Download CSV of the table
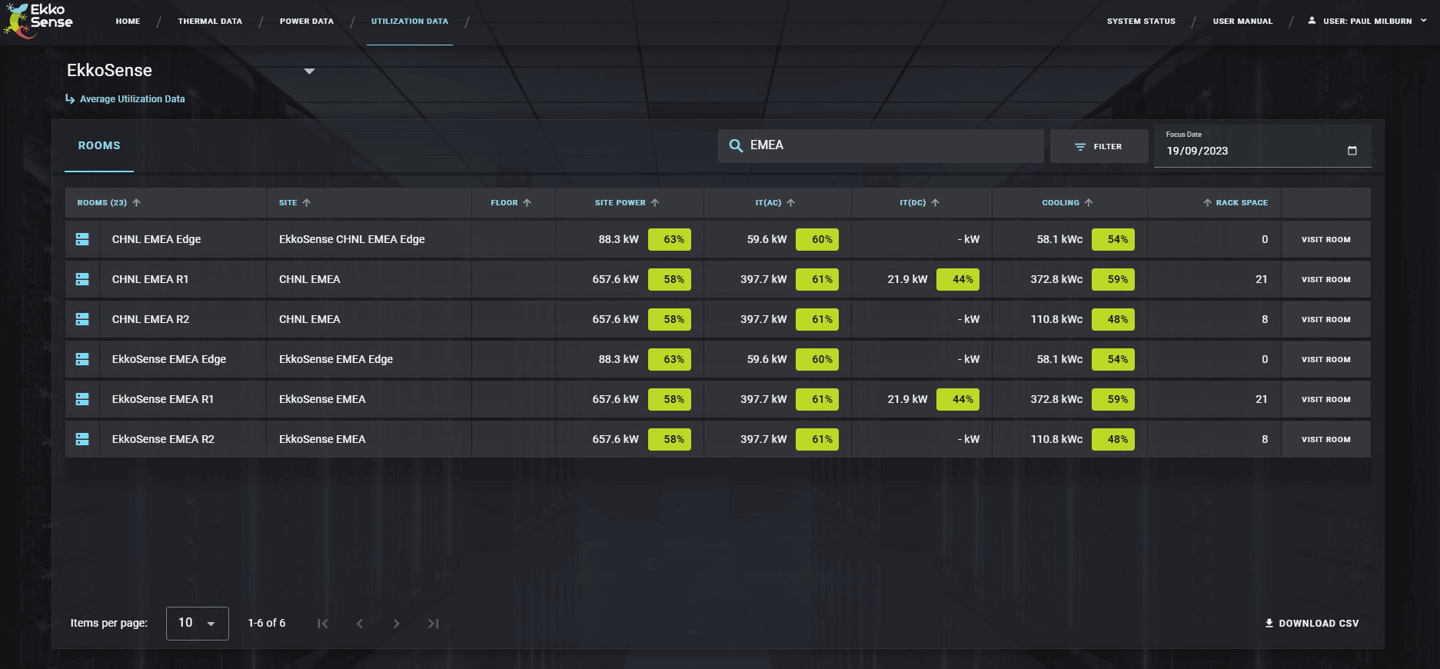This screenshot has height=669, width=1440. click(1312, 624)
